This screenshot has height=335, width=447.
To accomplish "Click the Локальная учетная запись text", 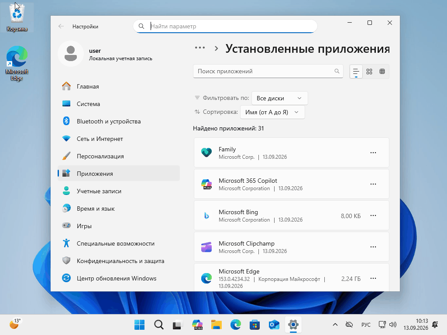I will click(x=120, y=58).
